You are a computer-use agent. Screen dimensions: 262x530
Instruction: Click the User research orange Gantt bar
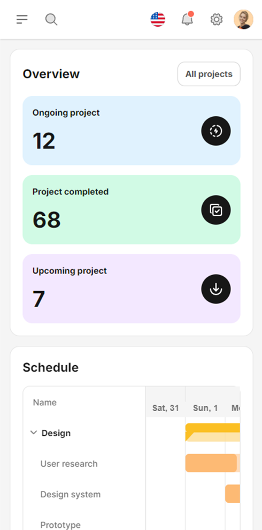coord(211,463)
